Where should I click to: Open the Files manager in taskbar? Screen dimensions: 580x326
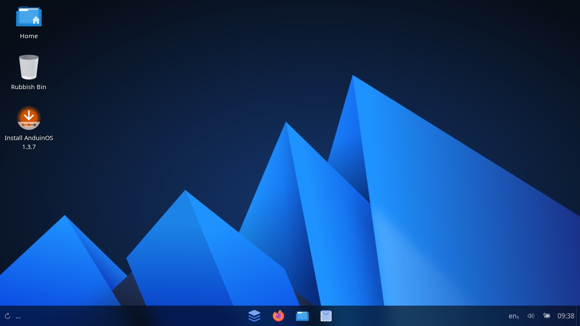(302, 316)
